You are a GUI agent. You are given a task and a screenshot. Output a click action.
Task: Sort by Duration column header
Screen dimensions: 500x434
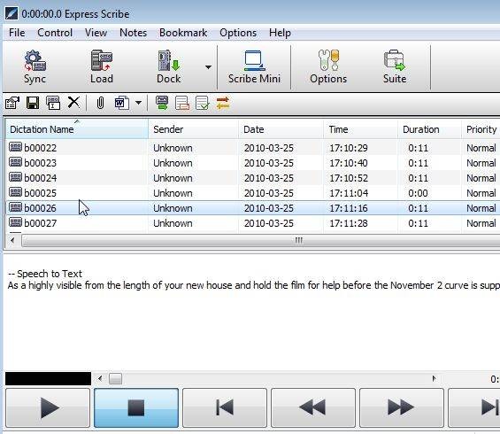point(429,129)
